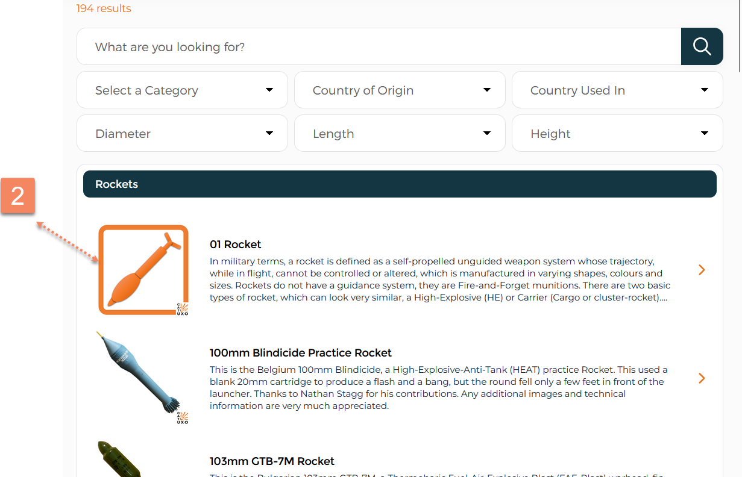Click chevron arrow beside 100mm Blindicide Practice Rocket
Viewport: 742px width, 477px height.
click(702, 378)
